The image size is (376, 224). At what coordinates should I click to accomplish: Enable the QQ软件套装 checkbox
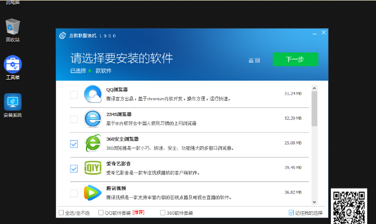101,213
